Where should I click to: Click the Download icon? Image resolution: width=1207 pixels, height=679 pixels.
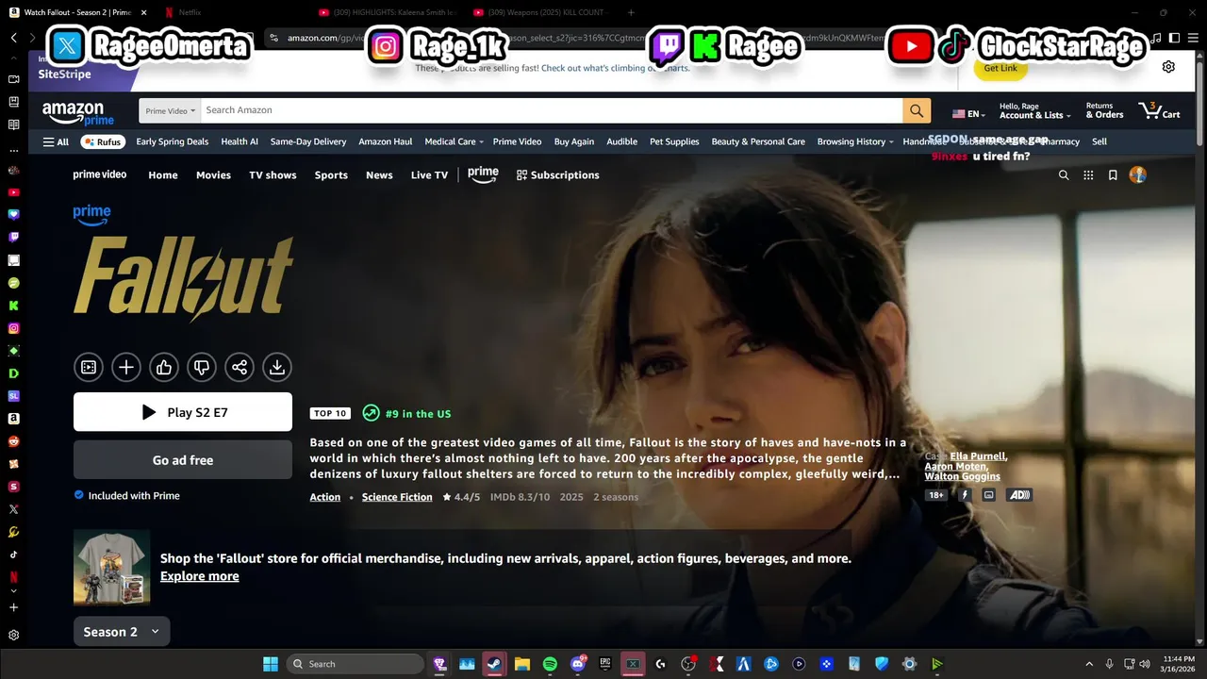[x=277, y=367]
